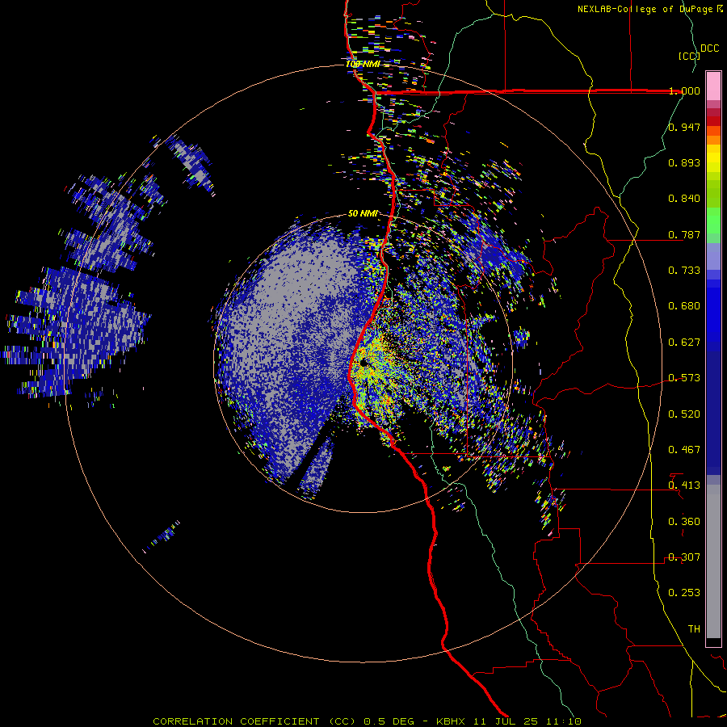This screenshot has height=727, width=727.
Task: Click the gray segment of the color bar
Action: pos(713,561)
